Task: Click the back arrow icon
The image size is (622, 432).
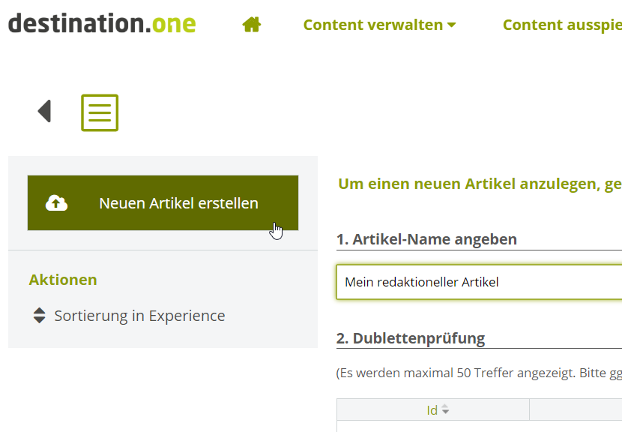Action: pyautogui.click(x=44, y=112)
